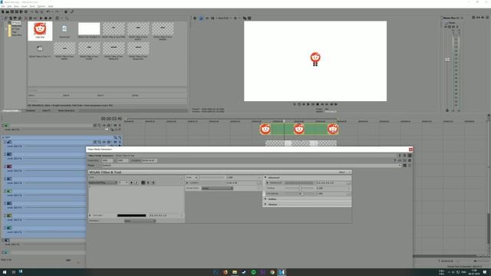Screen dimensions: 491x276
Task: Click the Redo arrow in main toolbar
Action: coord(57,11)
